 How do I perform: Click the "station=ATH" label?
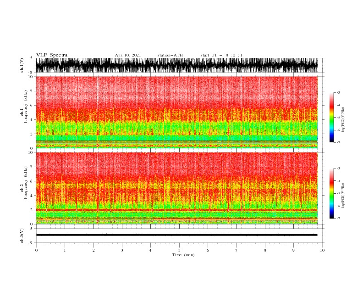(170, 55)
